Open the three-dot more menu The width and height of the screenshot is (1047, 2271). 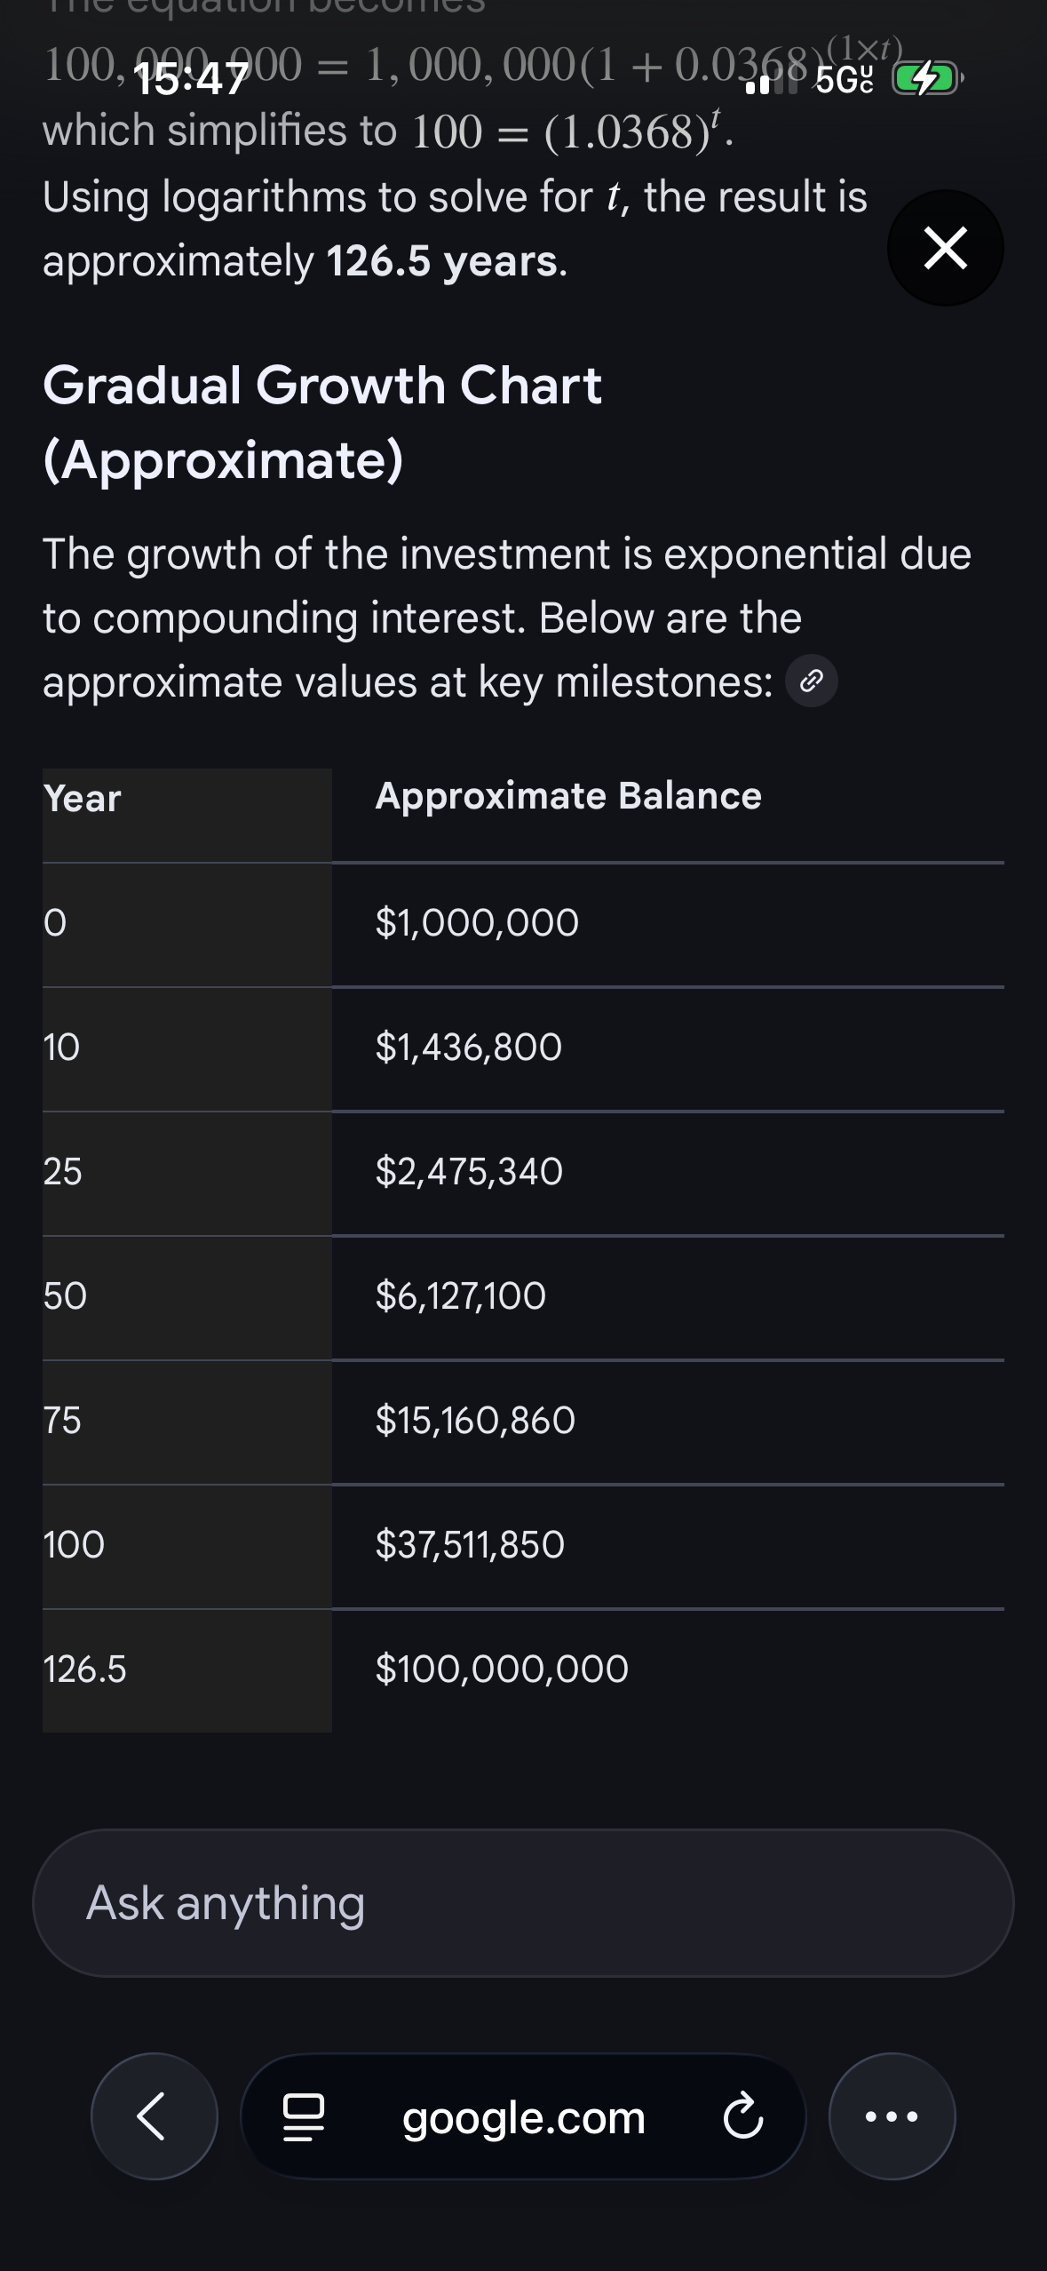coord(892,2116)
